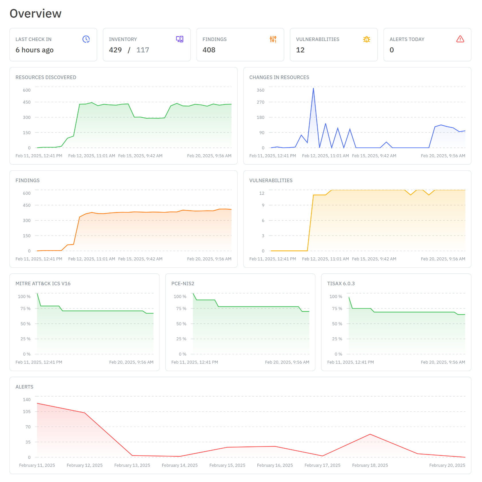This screenshot has width=482, height=482.
Task: Click the devices icon in Inventory card
Action: (180, 39)
